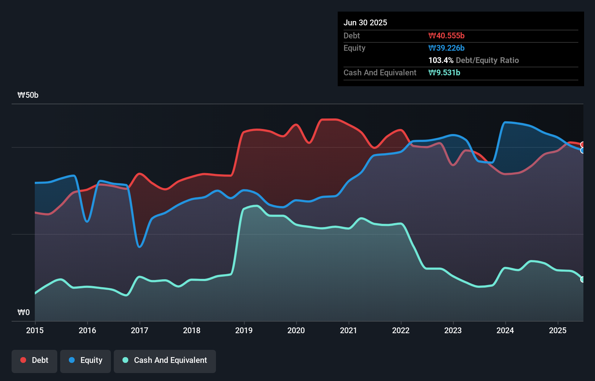This screenshot has height=381, width=595.
Task: Click the ₩40.555b Debt value
Action: tap(447, 35)
